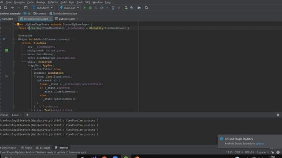Open the SDK Manager icon

(x=132, y=8)
